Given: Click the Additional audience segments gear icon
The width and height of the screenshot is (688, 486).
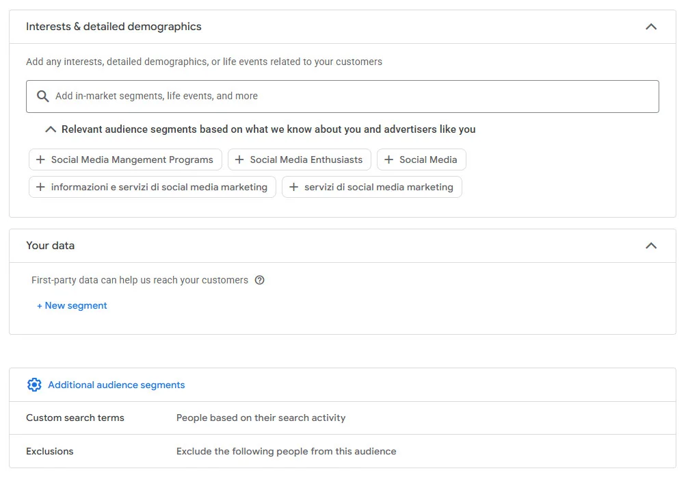Looking at the screenshot, I should [x=34, y=385].
